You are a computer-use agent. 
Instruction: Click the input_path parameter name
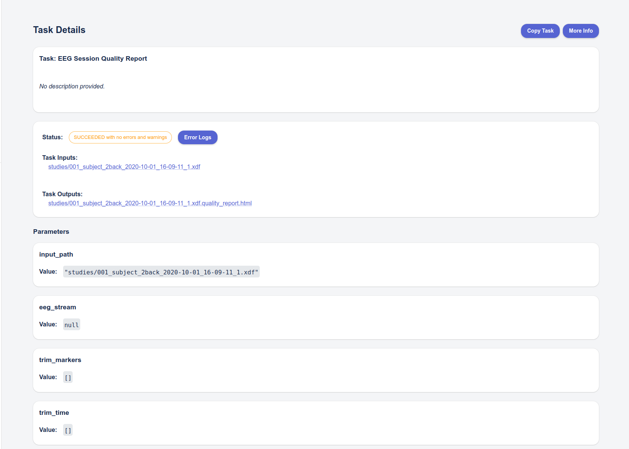tap(56, 254)
